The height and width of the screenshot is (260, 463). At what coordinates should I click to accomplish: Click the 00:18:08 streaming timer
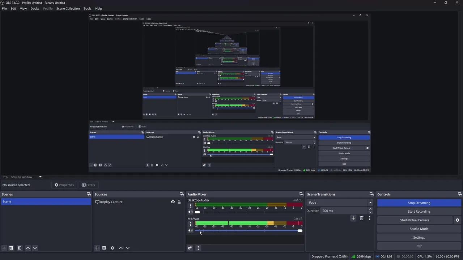[384, 257]
